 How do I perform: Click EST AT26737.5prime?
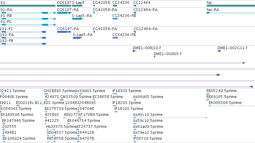(x=91, y=127)
